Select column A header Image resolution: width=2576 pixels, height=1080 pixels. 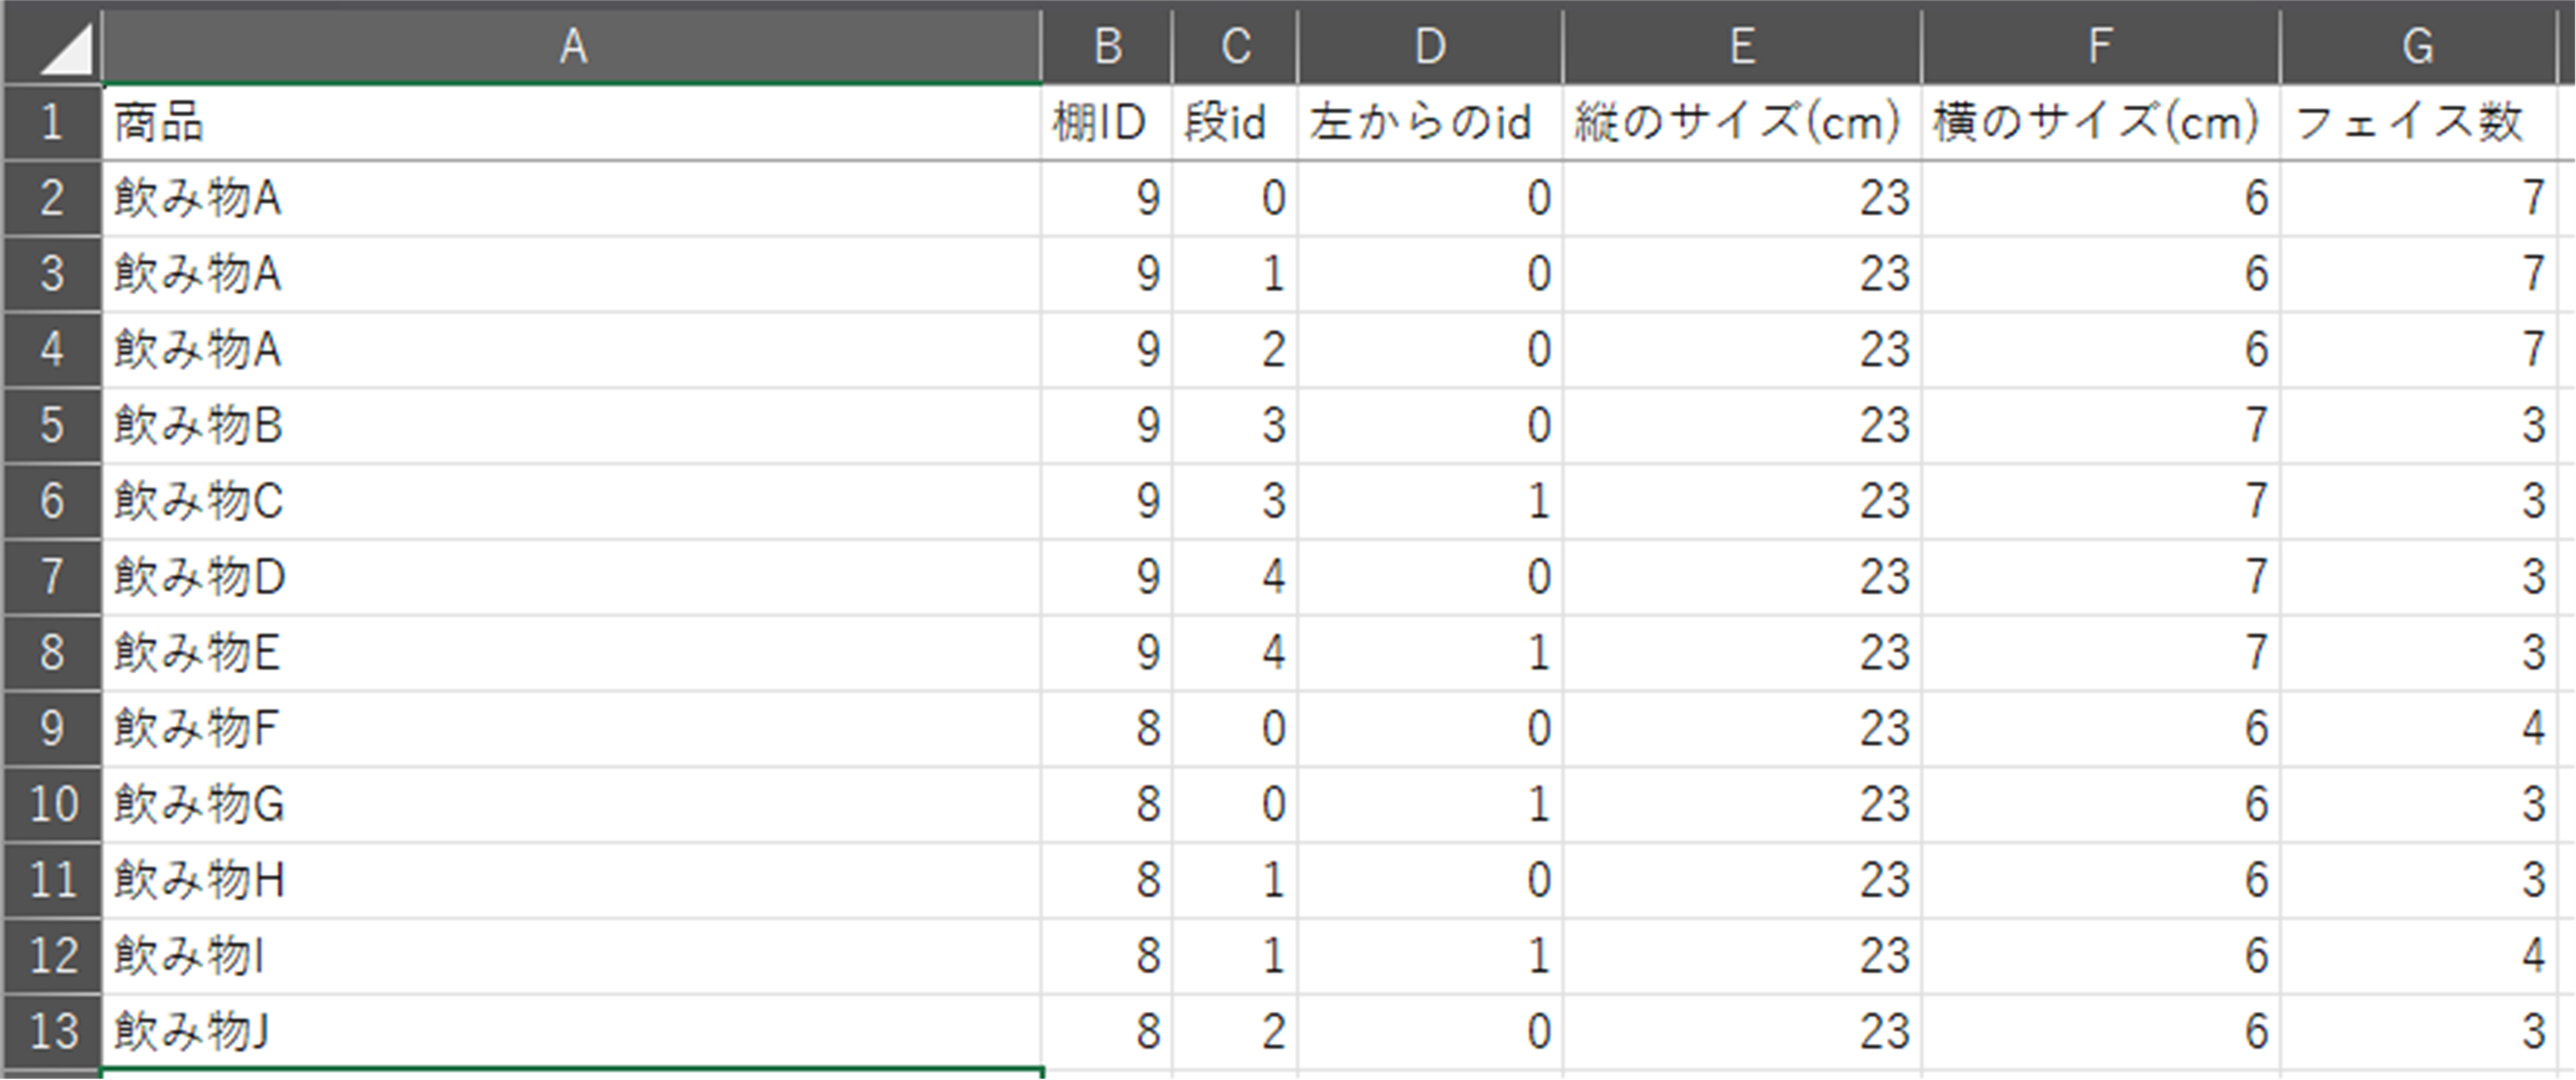point(571,46)
